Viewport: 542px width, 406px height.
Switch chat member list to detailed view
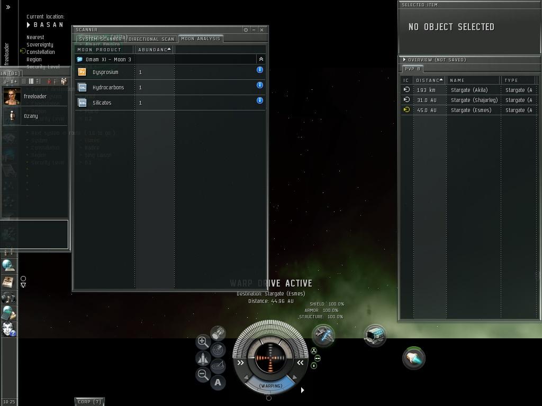tap(31, 81)
